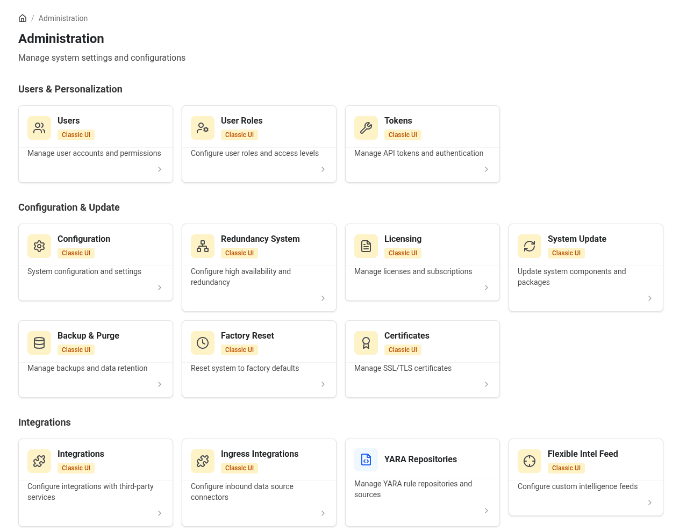Click the Classic UI badge under Tokens
Screen dimensions: 694x531
403,135
